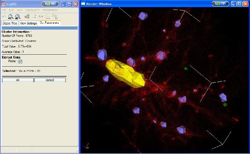Screen dimensions: 250x154
Task: Open the Edit menu
Action: pos(11,10)
